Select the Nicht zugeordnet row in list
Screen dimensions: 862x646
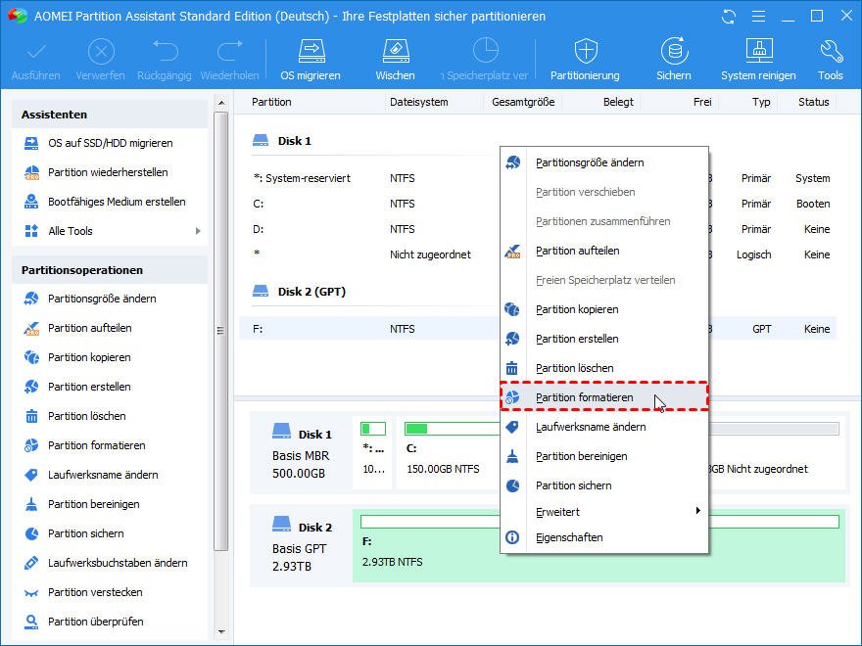pos(538,254)
